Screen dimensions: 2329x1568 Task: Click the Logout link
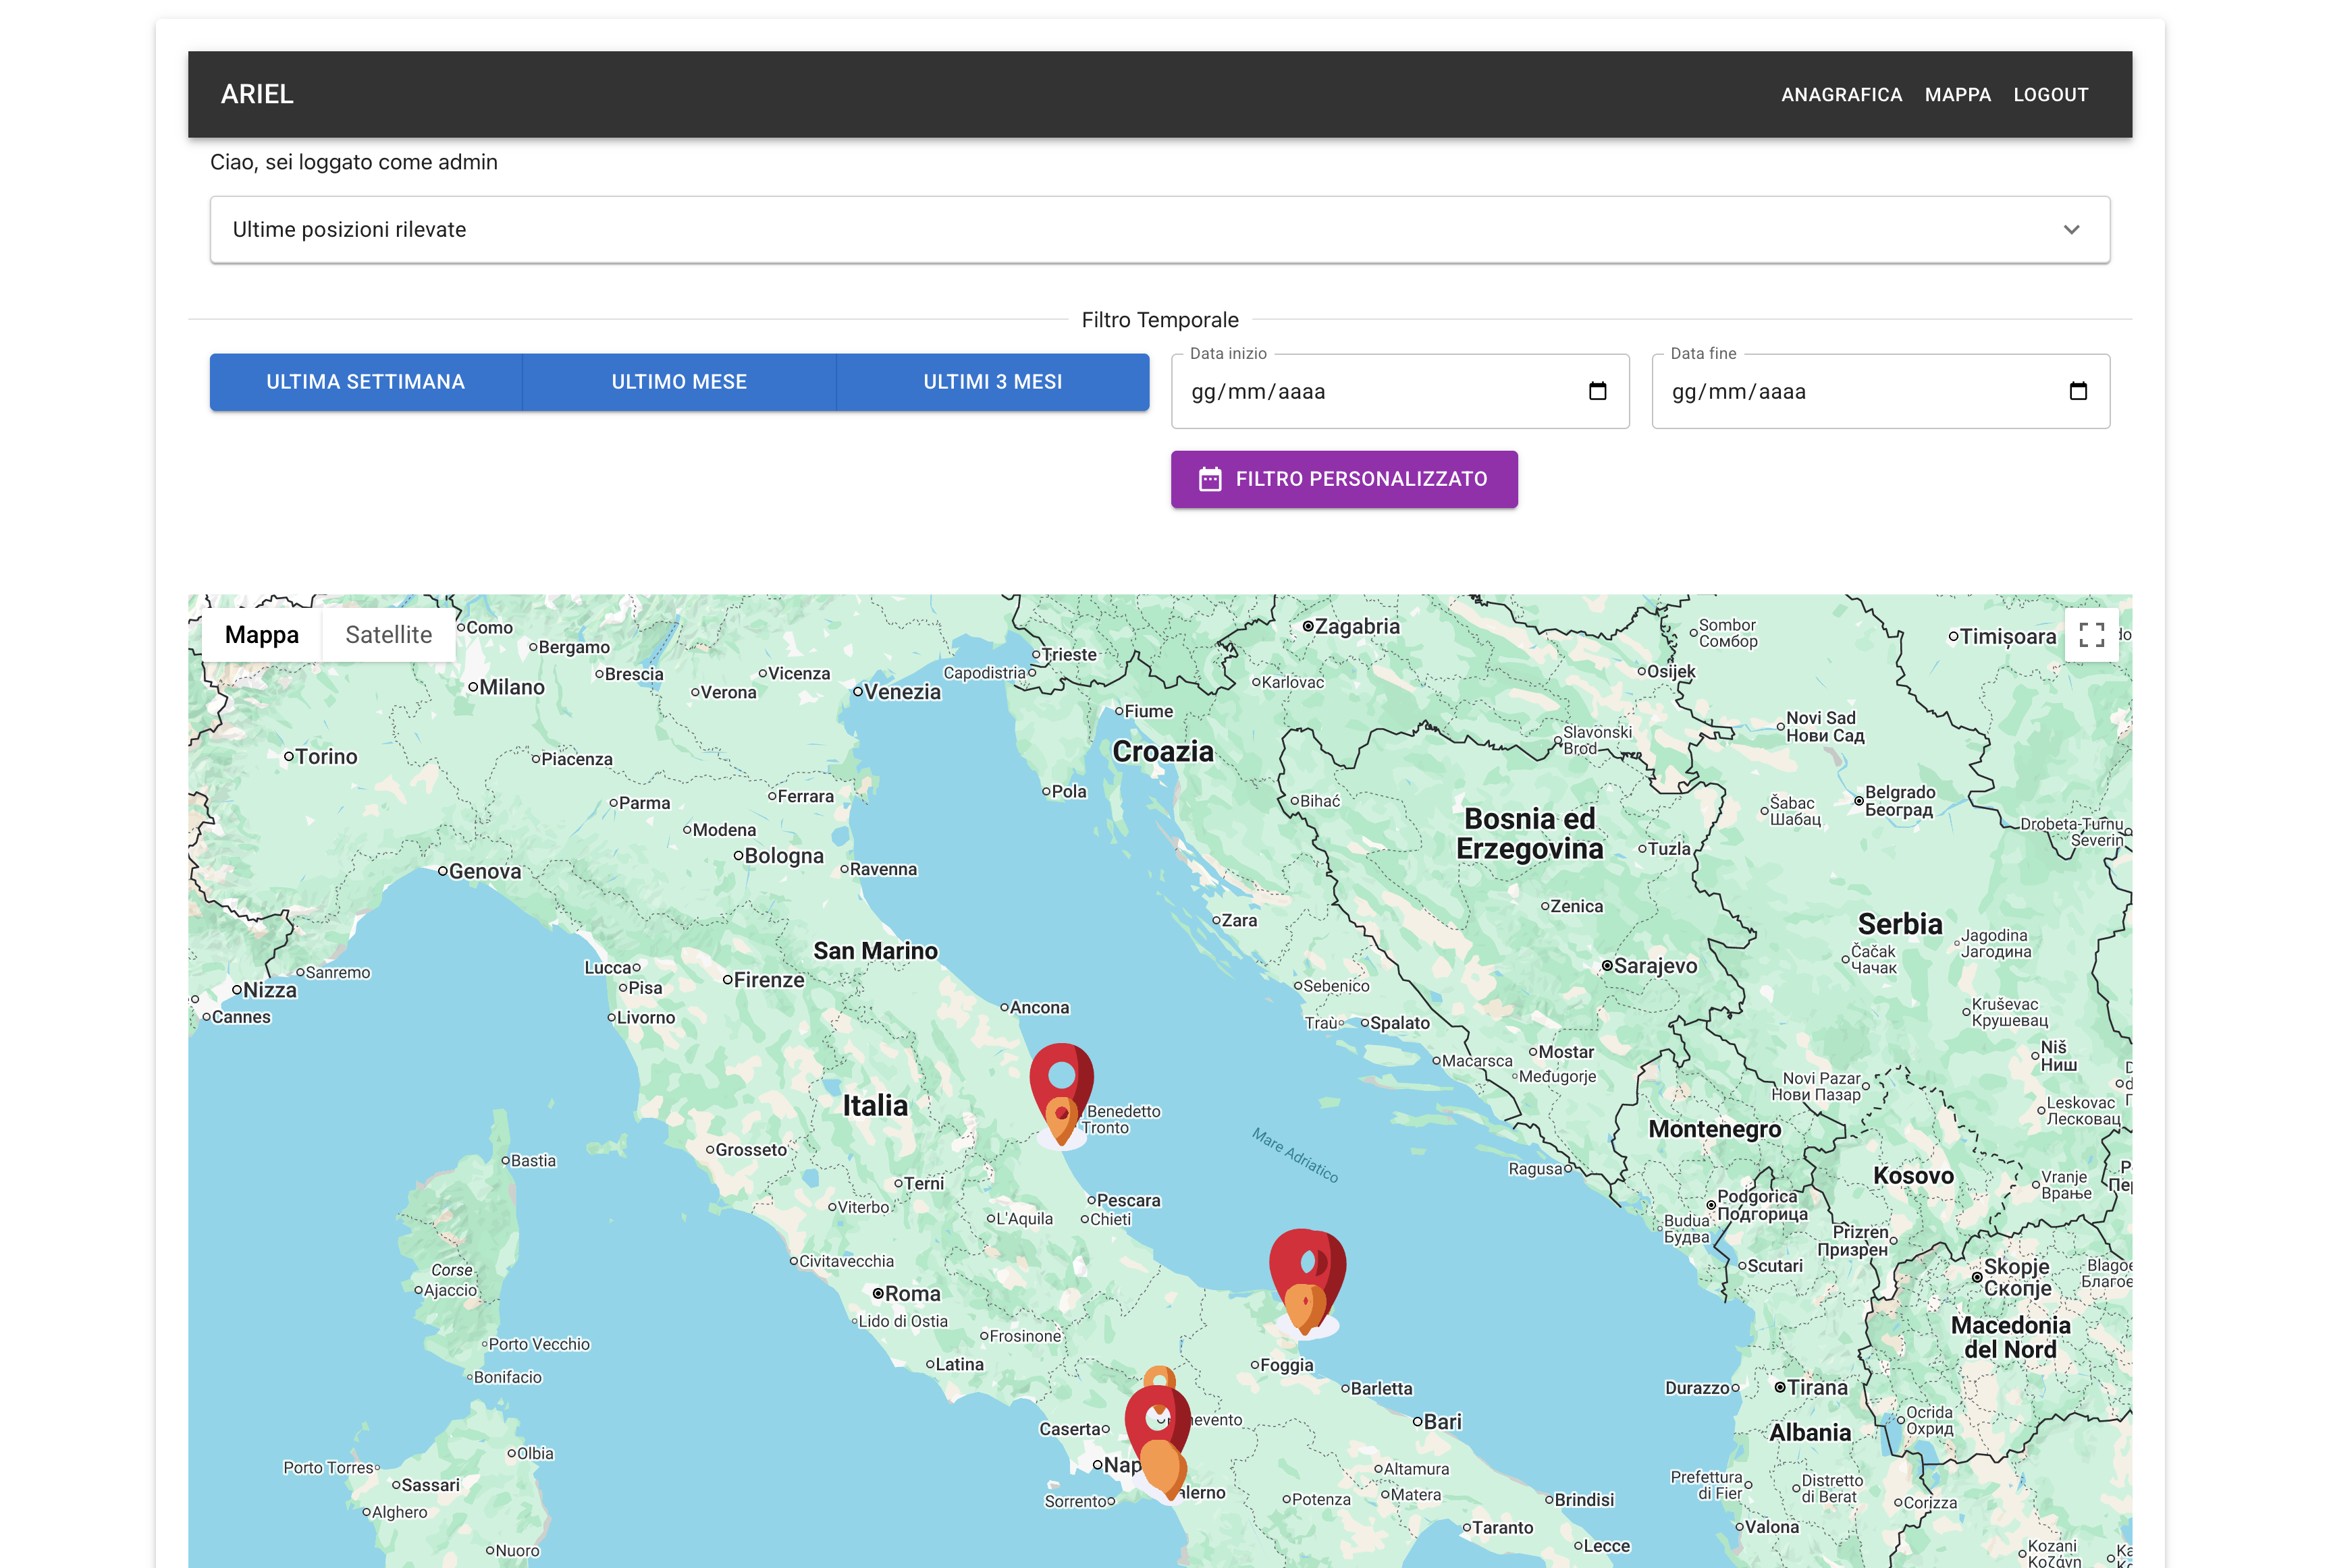(x=2050, y=95)
